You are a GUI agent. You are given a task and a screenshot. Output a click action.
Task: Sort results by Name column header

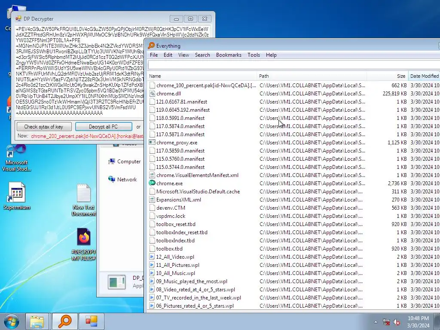click(x=202, y=76)
